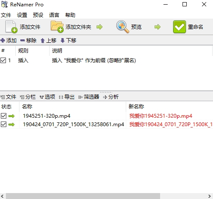Screen dimensions: 213x199
Task: Open the 预设 presets menu
Action: point(38,15)
